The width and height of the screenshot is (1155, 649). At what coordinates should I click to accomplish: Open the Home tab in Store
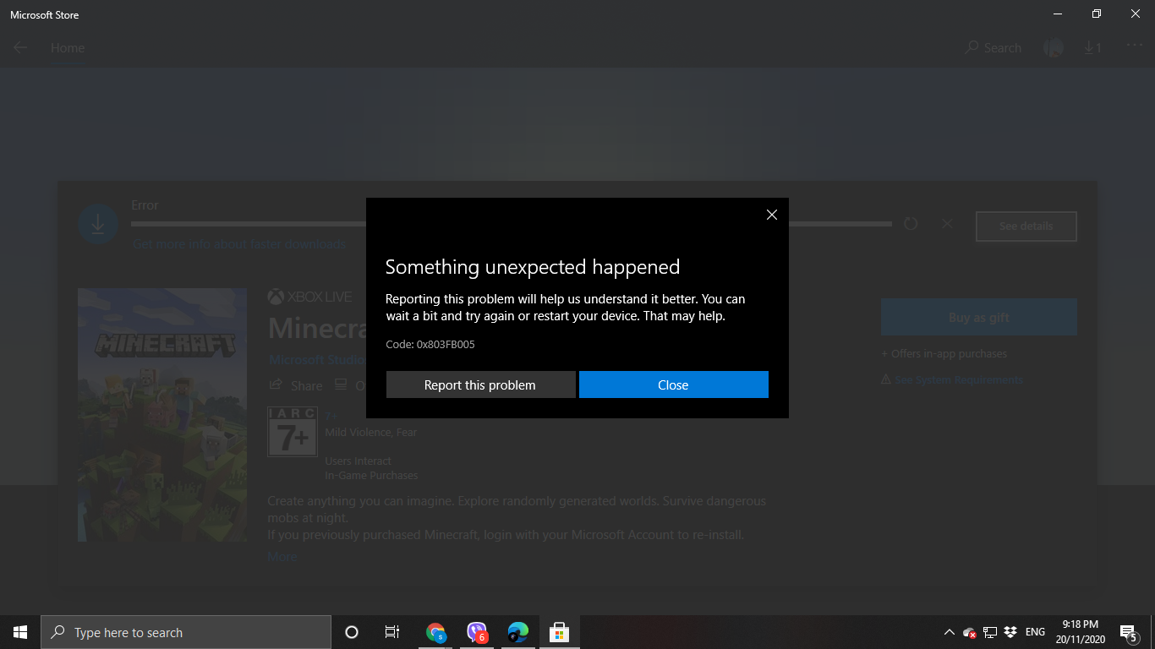[x=68, y=48]
